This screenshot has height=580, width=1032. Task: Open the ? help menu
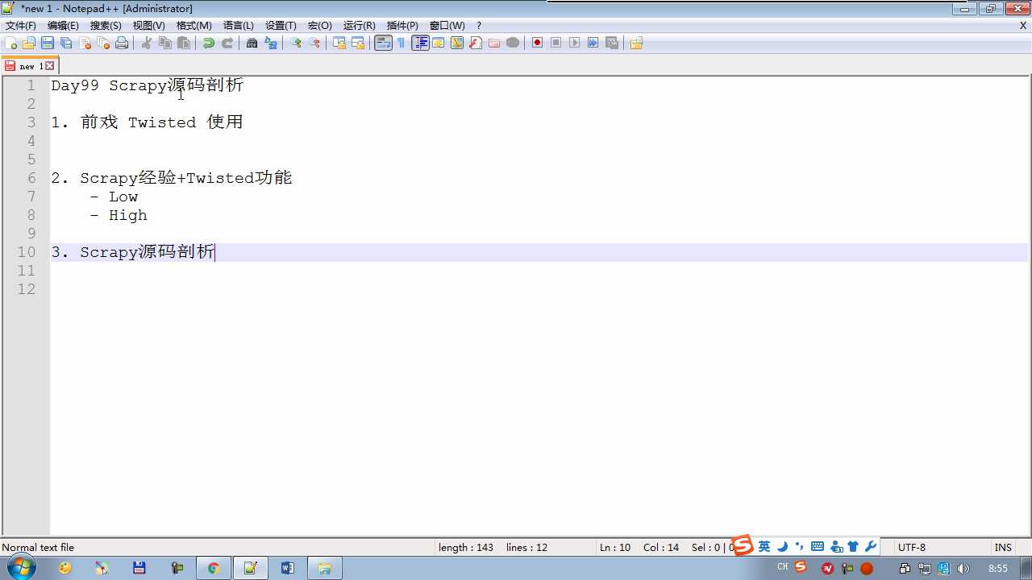[479, 26]
